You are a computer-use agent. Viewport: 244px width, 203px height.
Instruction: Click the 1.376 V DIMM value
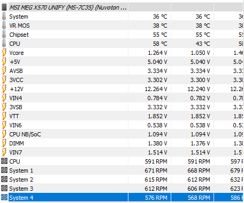(200, 143)
